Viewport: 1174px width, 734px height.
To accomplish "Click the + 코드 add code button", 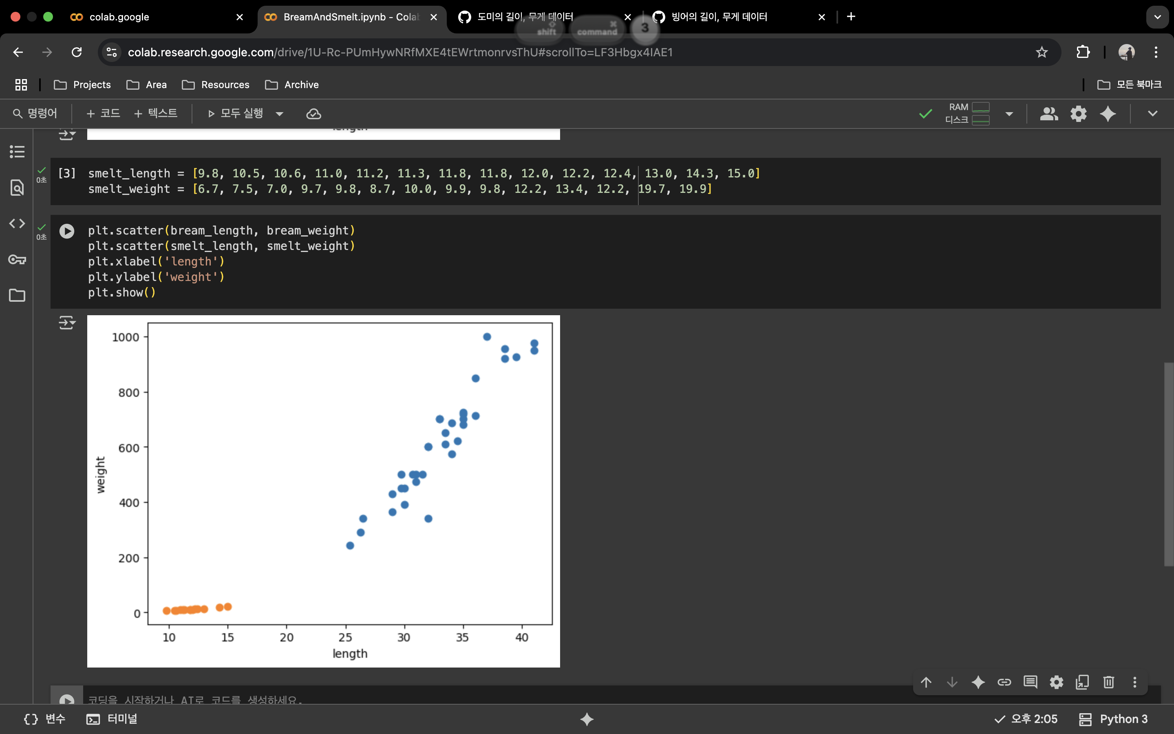I will click(103, 114).
